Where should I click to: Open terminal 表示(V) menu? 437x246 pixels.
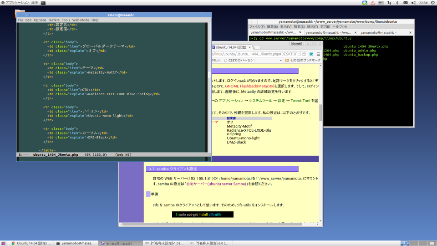pos(286,27)
